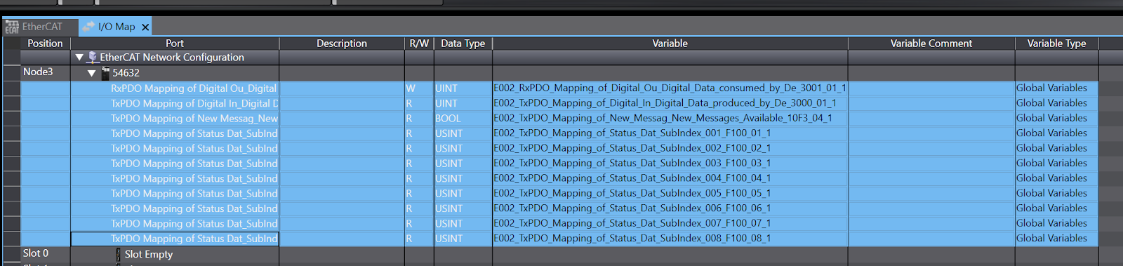Click W read/write cell in RxPDO row
Screen dimensions: 1123x266
419,88
